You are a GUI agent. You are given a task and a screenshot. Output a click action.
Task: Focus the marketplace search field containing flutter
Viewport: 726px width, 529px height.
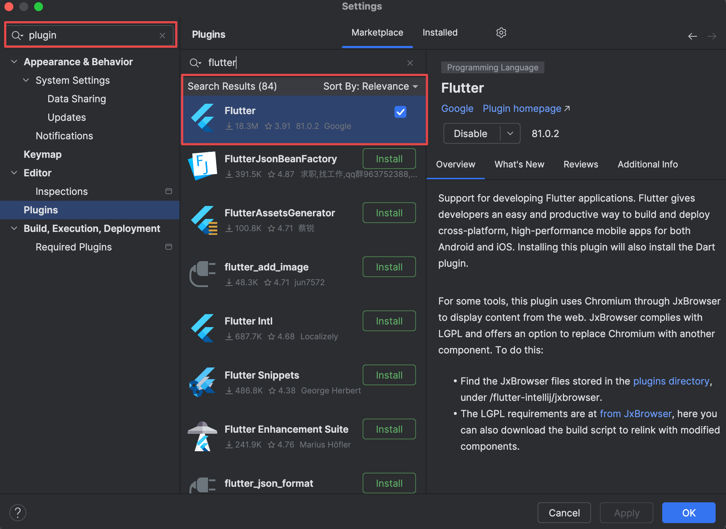tap(303, 63)
